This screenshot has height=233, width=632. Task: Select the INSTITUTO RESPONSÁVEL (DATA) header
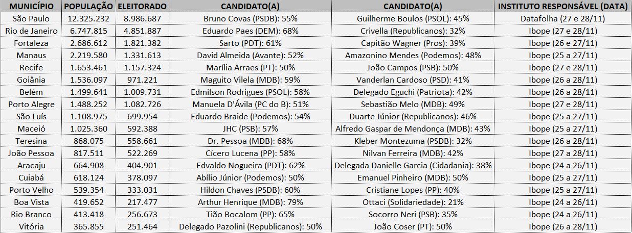562,7
